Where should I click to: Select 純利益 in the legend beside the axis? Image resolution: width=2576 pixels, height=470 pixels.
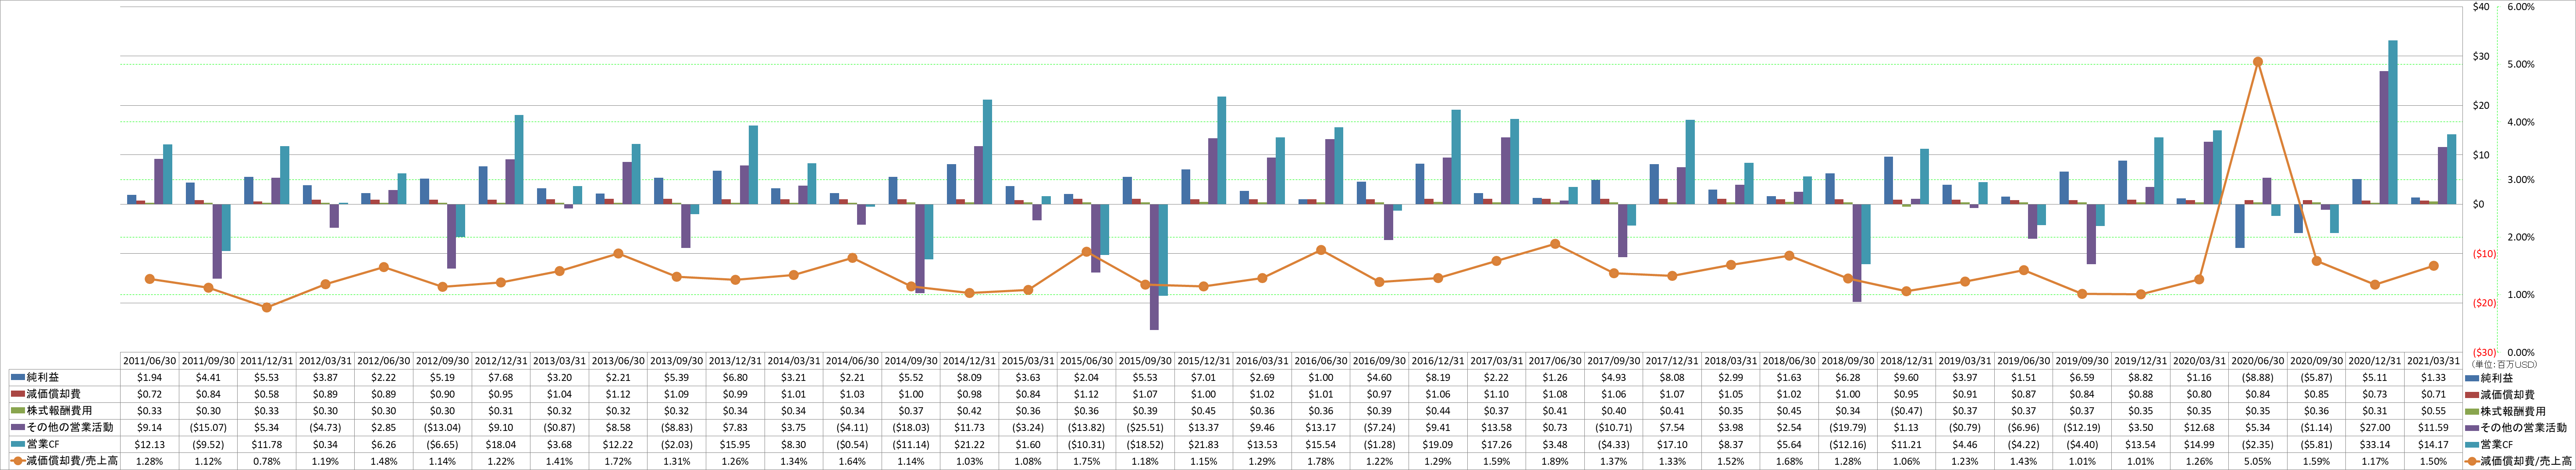[2496, 377]
